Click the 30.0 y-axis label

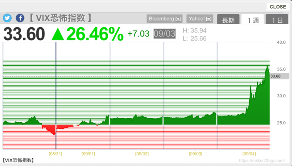pos(281,96)
